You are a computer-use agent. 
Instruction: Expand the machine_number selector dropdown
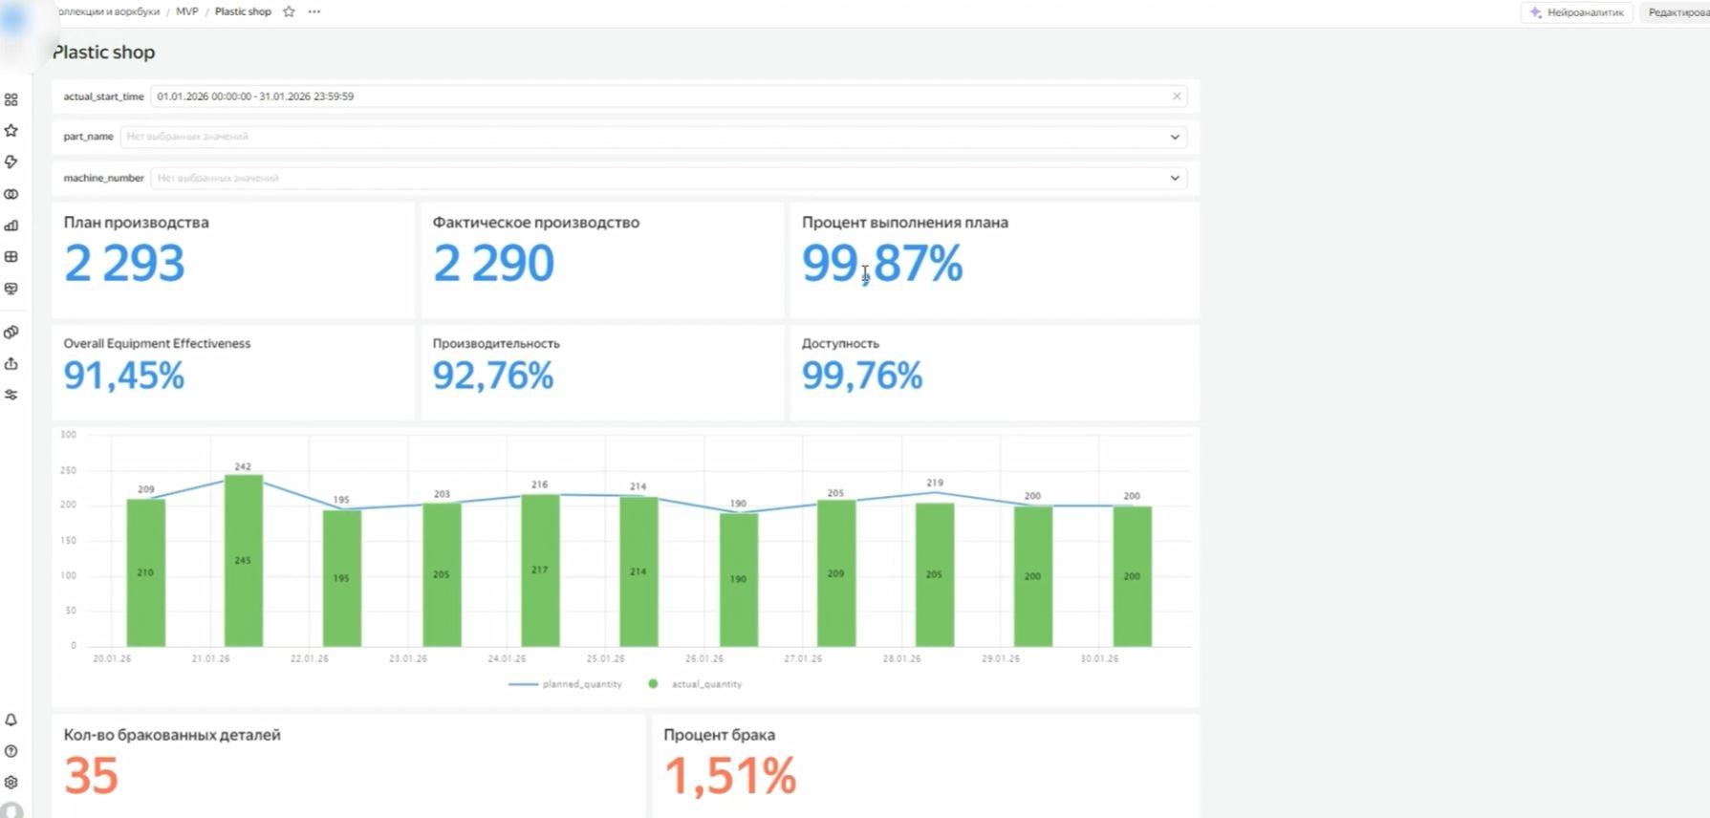pos(1175,178)
